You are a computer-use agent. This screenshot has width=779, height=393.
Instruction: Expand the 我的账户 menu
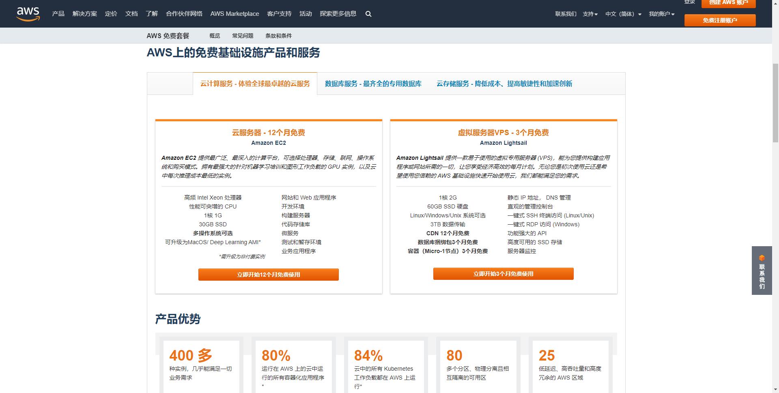coord(661,14)
